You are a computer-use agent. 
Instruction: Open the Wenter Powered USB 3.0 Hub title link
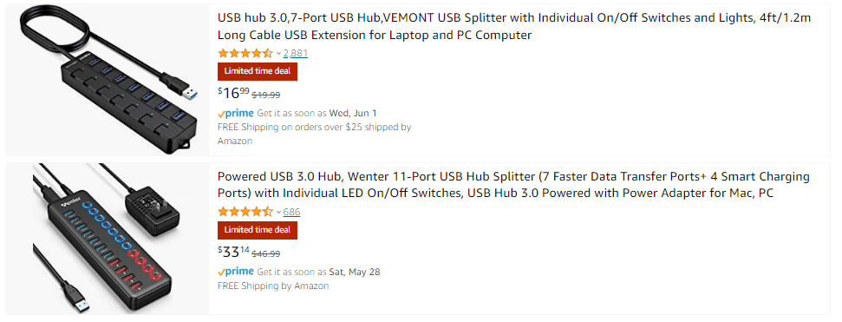pos(513,185)
